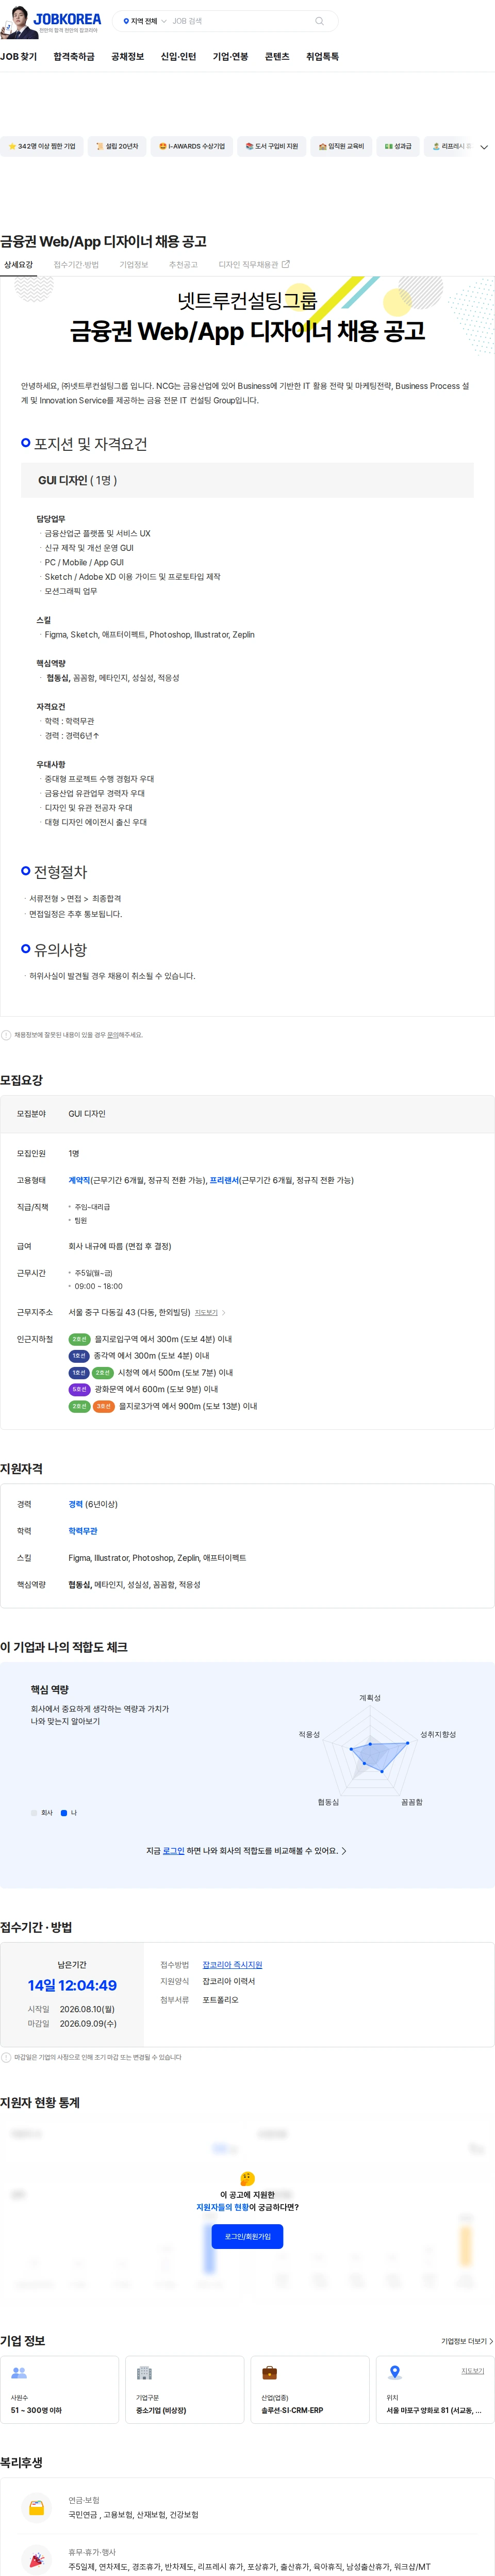Click the arrow after 비교해볼 수 있어요

(344, 1851)
